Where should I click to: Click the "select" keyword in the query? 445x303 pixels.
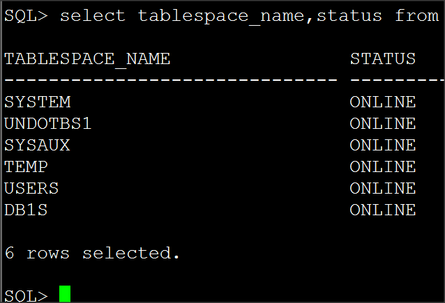click(93, 16)
